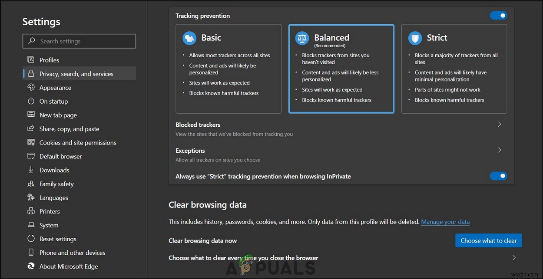Select the Basic tracking prevention option
Screen dimensions: 543x279
[x=228, y=69]
